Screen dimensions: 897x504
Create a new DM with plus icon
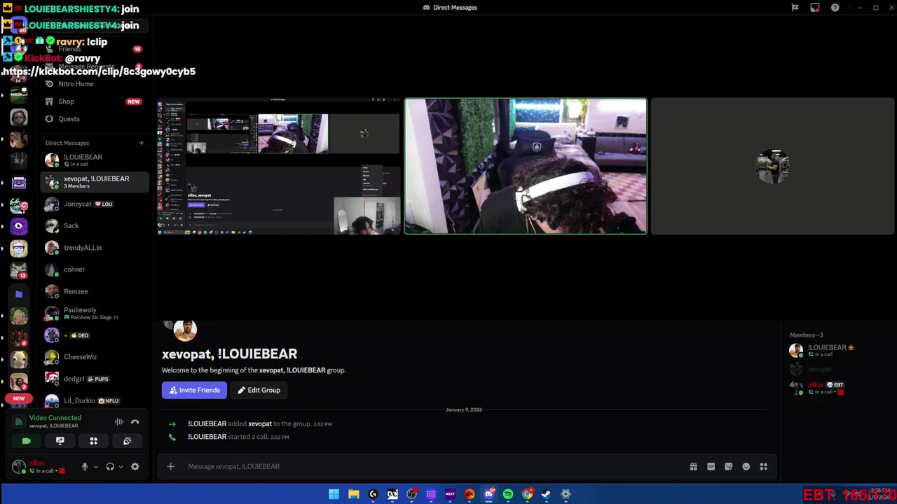141,143
